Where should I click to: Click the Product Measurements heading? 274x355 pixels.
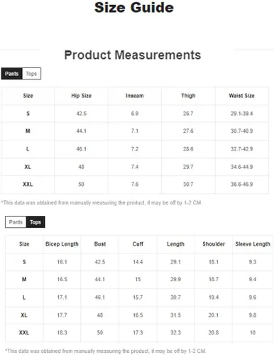pyautogui.click(x=133, y=55)
